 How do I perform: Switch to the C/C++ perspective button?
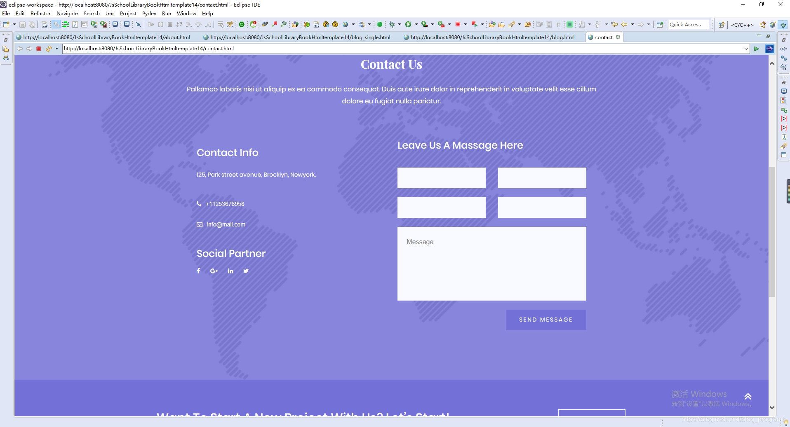pos(742,25)
